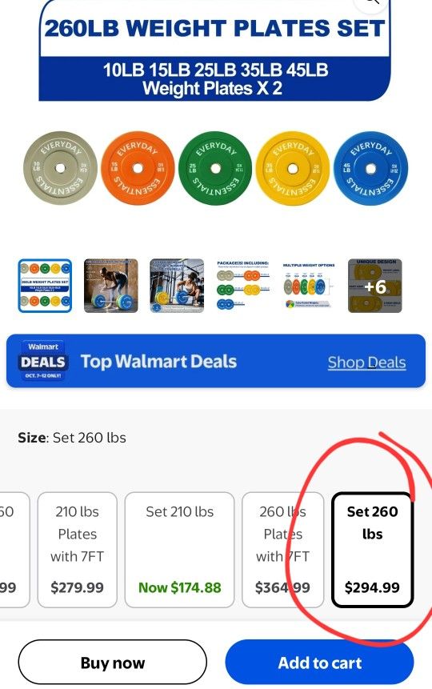
Task: Select the Set 260 lbs option
Action: tap(372, 549)
